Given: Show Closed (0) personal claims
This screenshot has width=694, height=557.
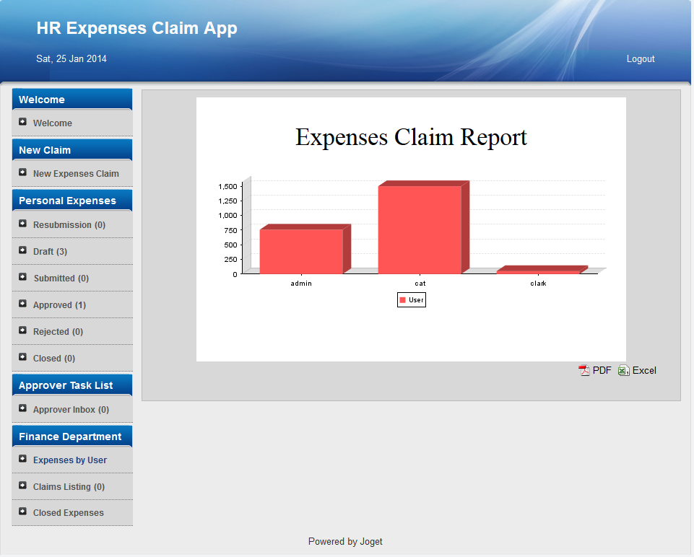Looking at the screenshot, I should [x=54, y=358].
